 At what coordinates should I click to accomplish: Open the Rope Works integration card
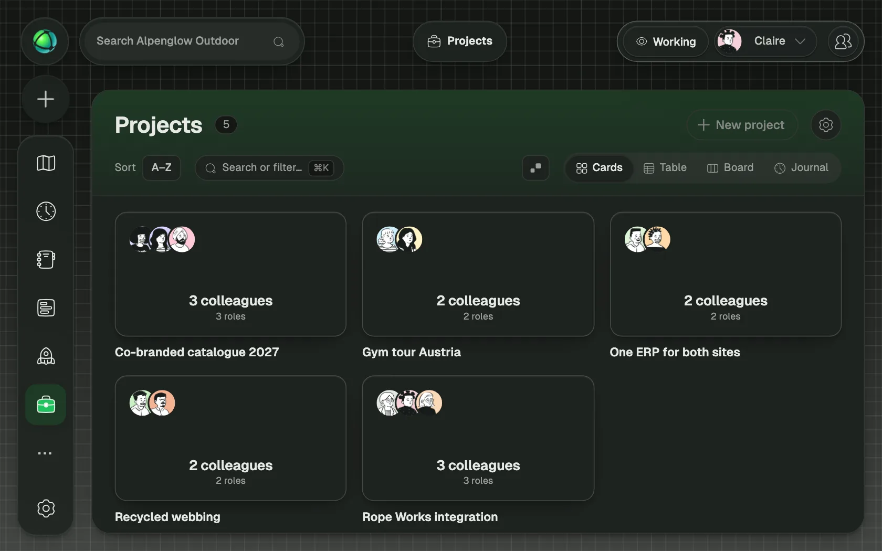click(x=478, y=438)
